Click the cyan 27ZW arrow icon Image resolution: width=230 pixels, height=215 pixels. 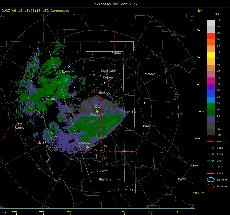(211, 161)
